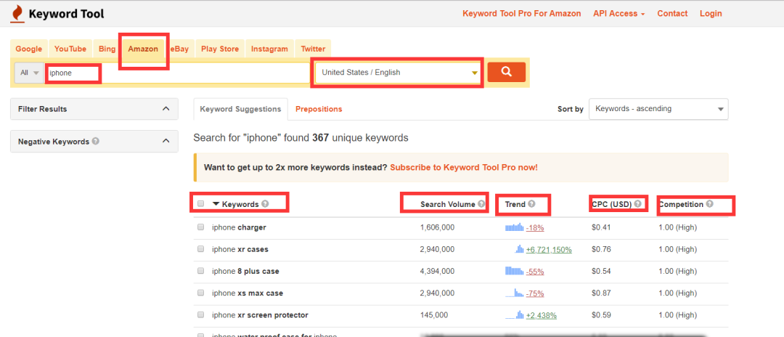Click help icon beside Competition header

point(709,204)
